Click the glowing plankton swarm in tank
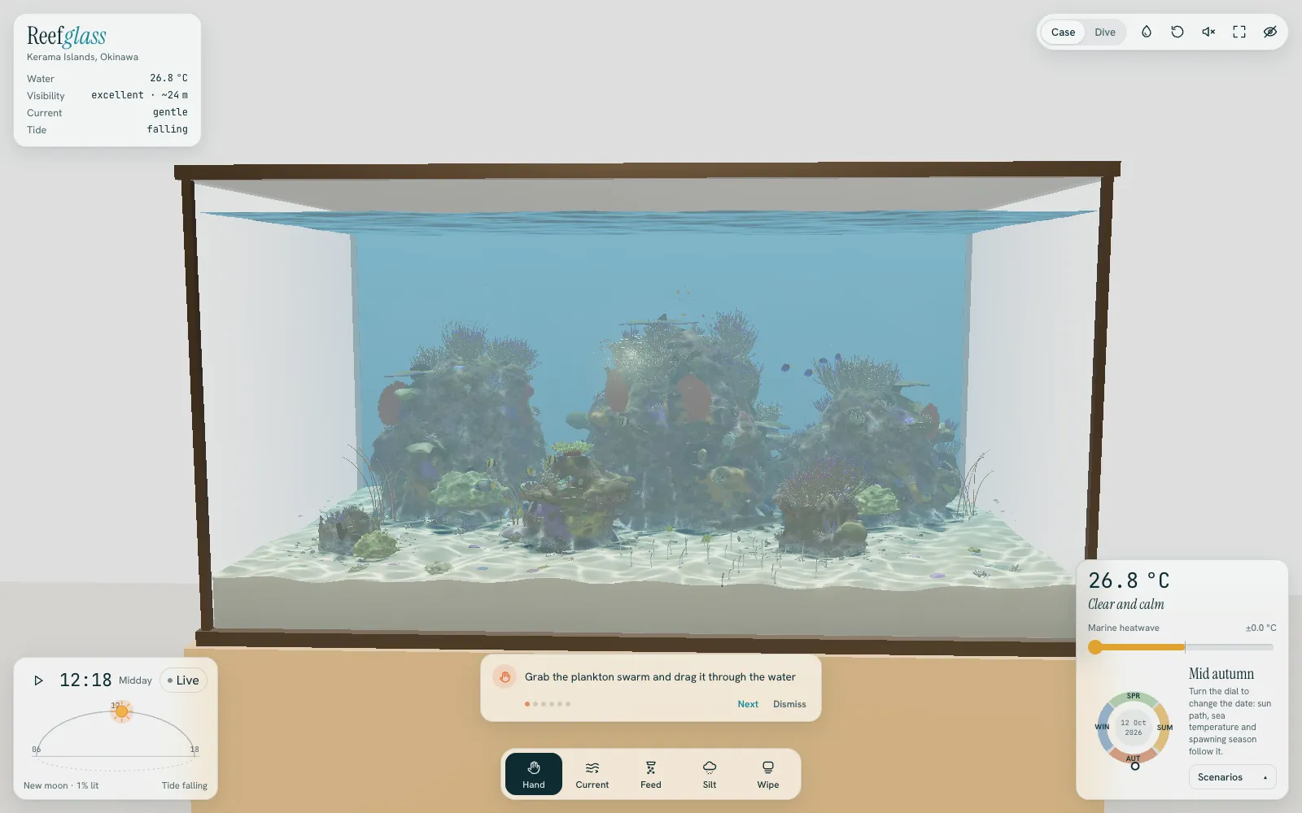This screenshot has height=813, width=1302. 636,355
